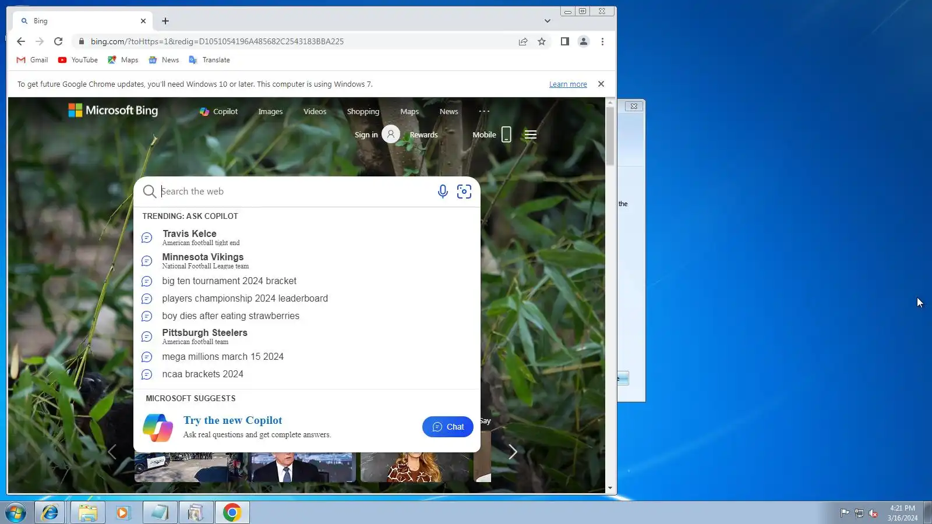Screen dimensions: 932x524
Task: Select the Travis Kelce trending suggestion
Action: pos(307,238)
